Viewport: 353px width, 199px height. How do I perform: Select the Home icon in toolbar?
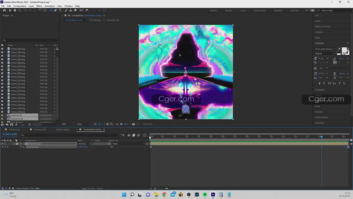click(4, 10)
